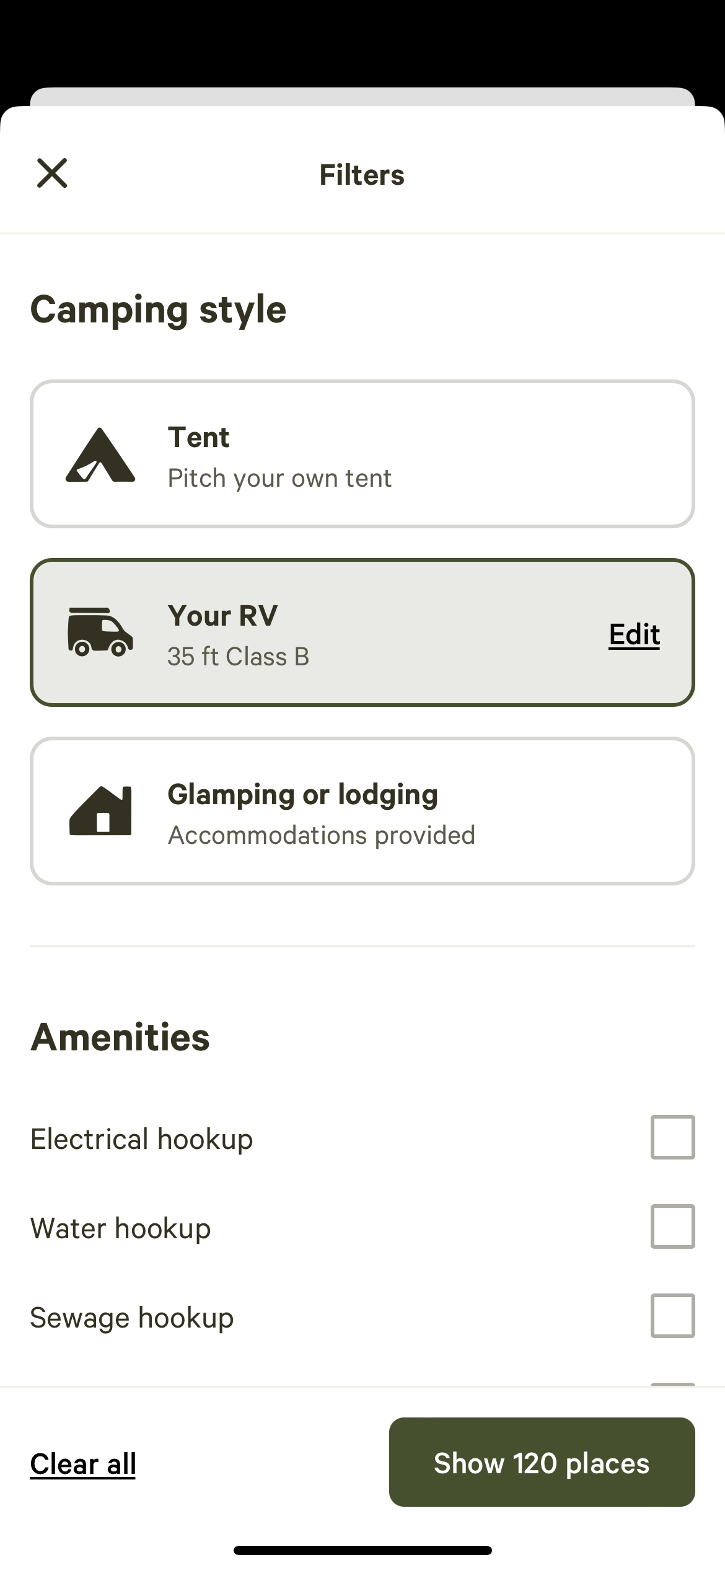
Task: Tap the Water hookup label
Action: click(121, 1228)
